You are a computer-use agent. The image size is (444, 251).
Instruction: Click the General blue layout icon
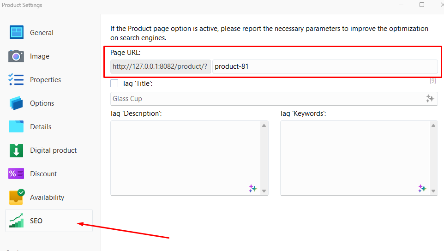click(17, 33)
